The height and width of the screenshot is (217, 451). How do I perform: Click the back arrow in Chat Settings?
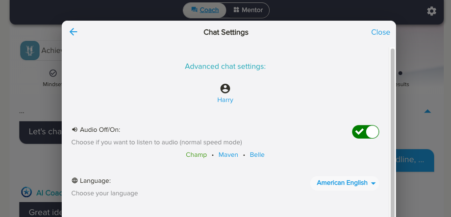pos(74,32)
